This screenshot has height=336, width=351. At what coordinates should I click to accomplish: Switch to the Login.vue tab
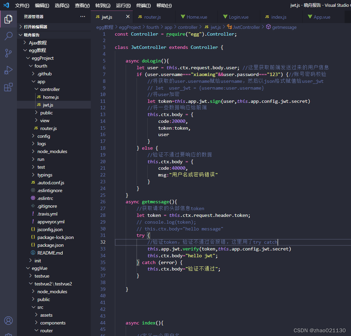(x=239, y=17)
